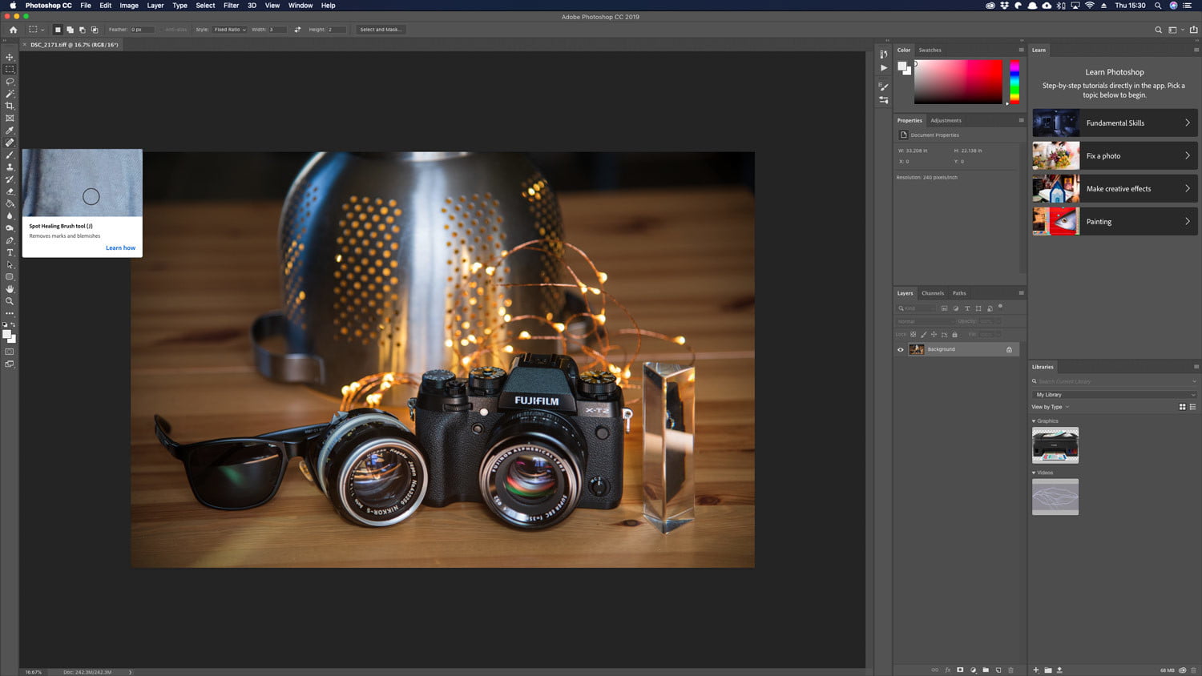Open the Window menu
Viewport: 1202px width, 676px height.
coord(300,6)
